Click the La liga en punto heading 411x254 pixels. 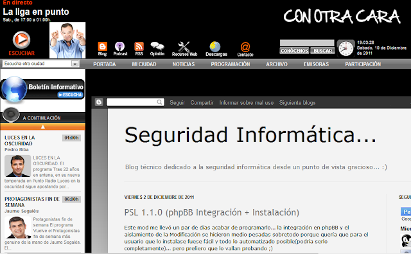[x=36, y=12]
